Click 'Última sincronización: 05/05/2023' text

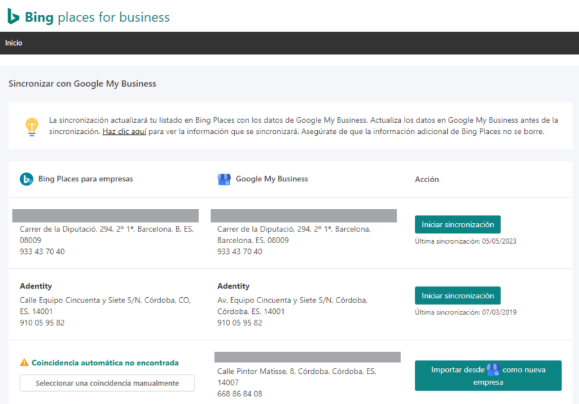click(x=465, y=241)
